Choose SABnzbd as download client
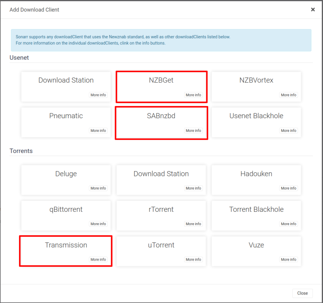 pos(161,123)
